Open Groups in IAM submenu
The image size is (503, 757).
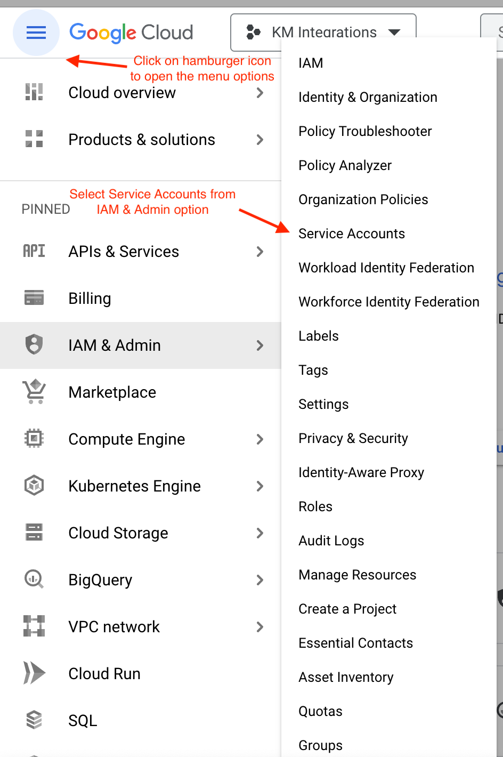320,745
